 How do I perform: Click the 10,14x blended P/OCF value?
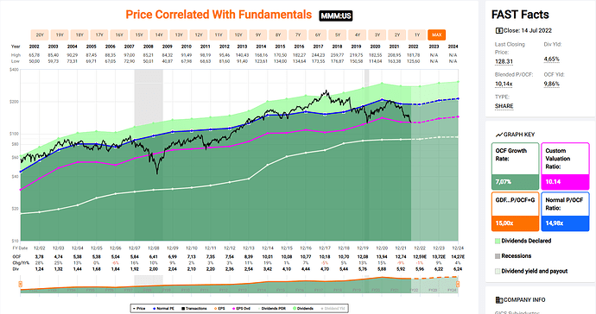(x=504, y=84)
